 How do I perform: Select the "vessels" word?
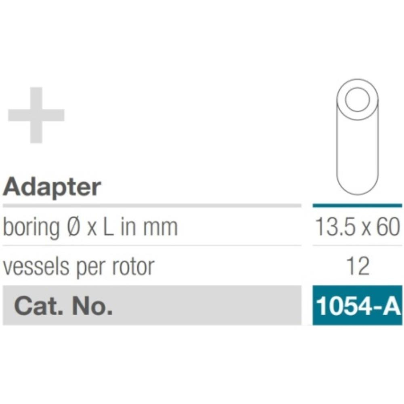click(36, 266)
